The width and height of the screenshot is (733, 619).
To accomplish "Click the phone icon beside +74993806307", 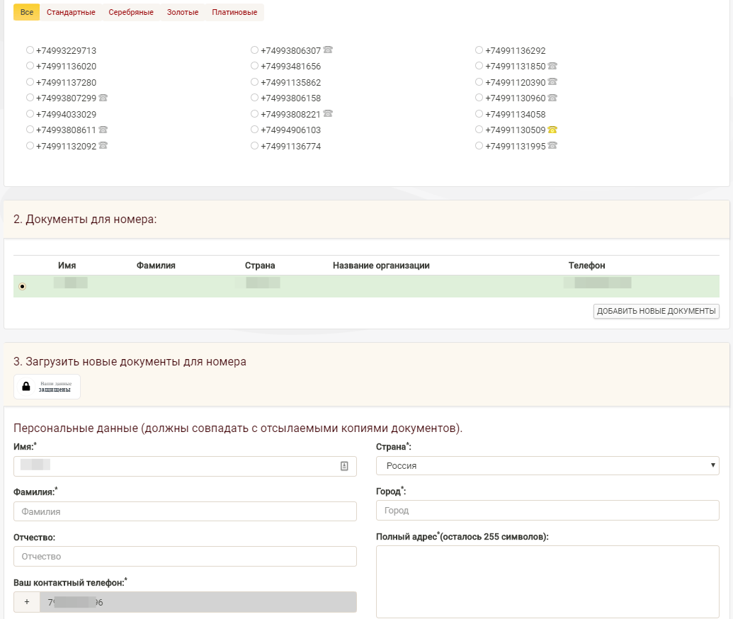I will (328, 50).
